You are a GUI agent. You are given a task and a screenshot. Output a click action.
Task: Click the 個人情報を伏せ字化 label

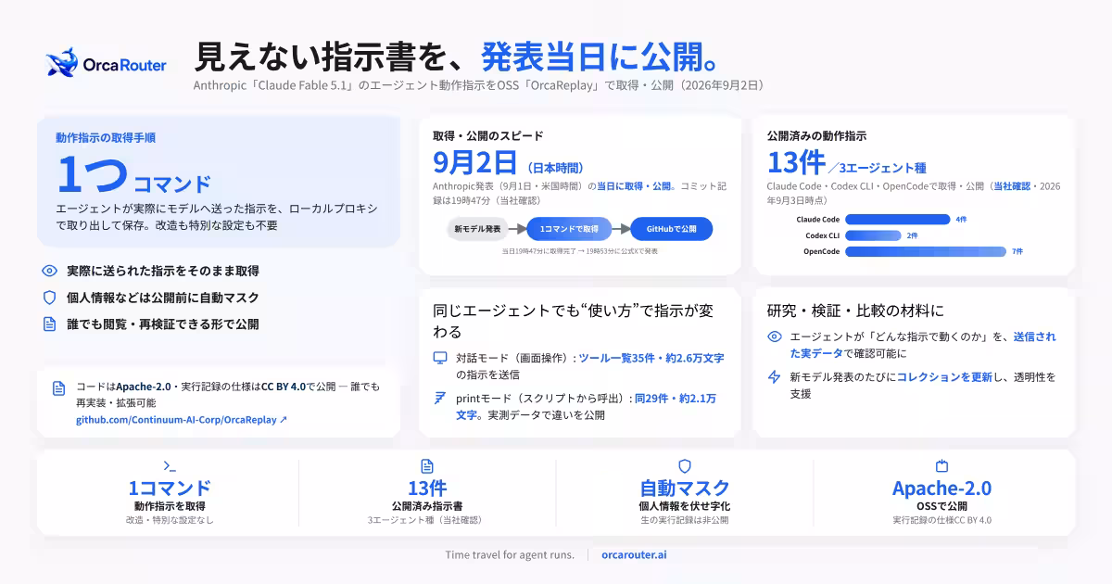pyautogui.click(x=685, y=506)
